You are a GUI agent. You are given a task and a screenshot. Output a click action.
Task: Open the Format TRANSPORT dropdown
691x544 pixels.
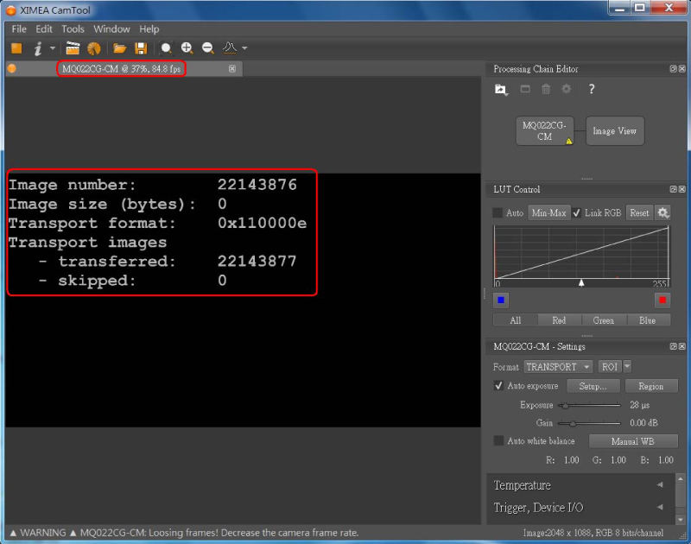coord(558,367)
